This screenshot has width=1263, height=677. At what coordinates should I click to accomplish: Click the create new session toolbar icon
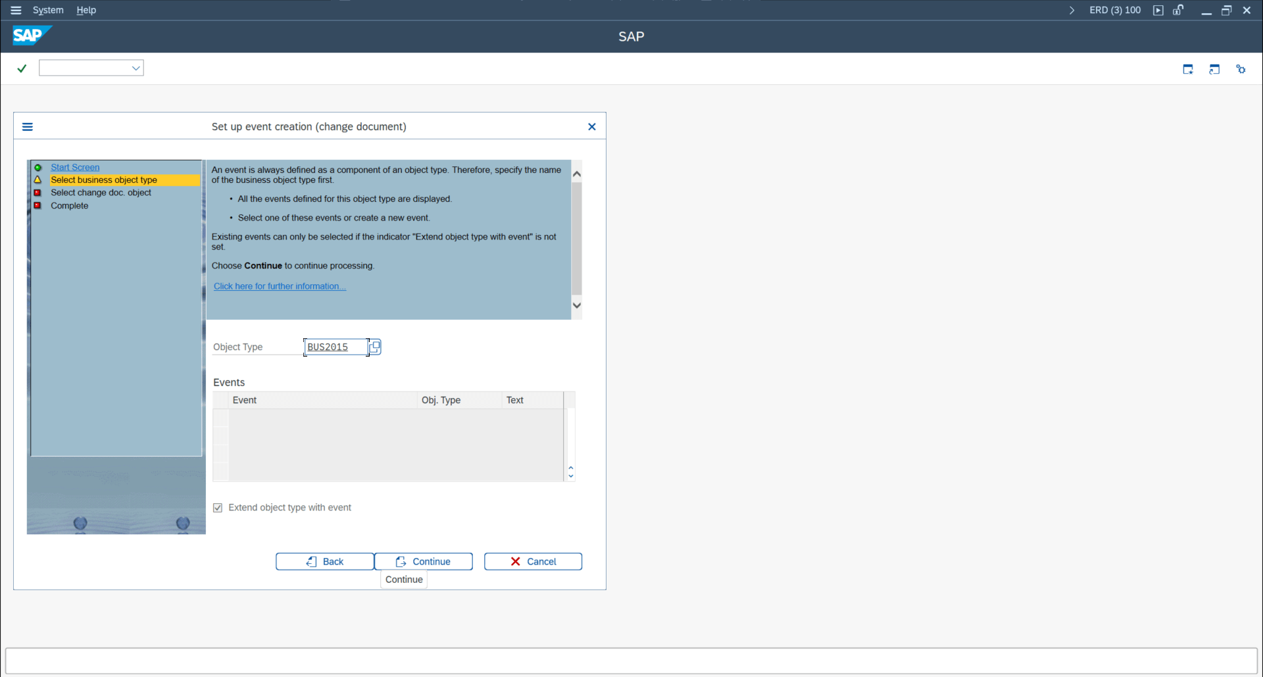(x=1188, y=69)
